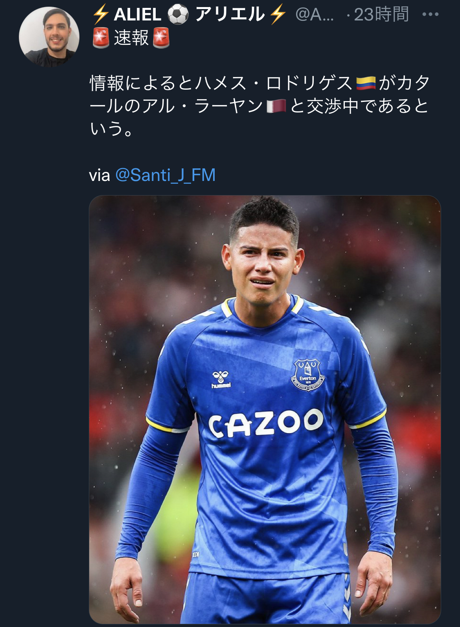Click the ALIEL display name

tap(138, 15)
